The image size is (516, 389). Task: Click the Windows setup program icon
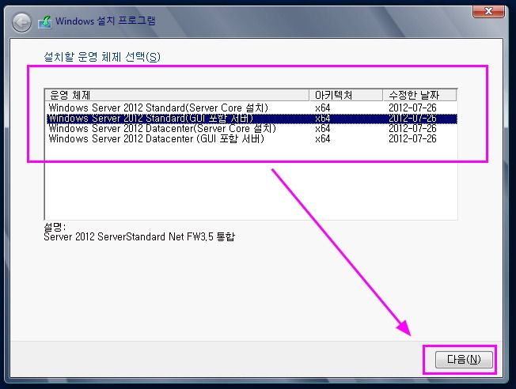coord(45,22)
